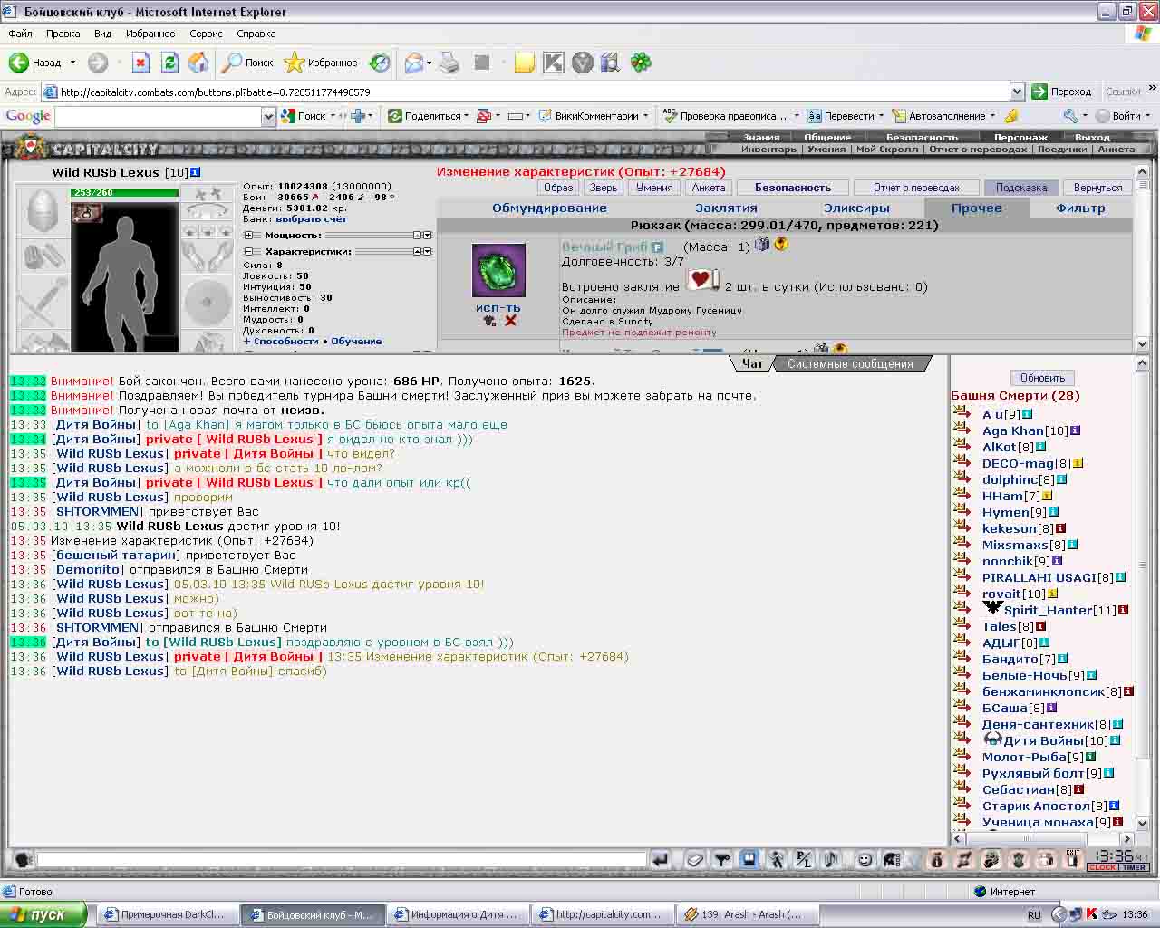Switch to the Эликсиры tab
Screen dimensions: 1160x928
[x=856, y=208]
